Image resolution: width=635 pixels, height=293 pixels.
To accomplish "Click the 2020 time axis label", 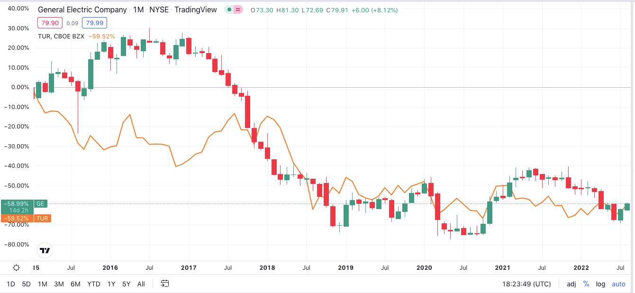I will (x=424, y=267).
